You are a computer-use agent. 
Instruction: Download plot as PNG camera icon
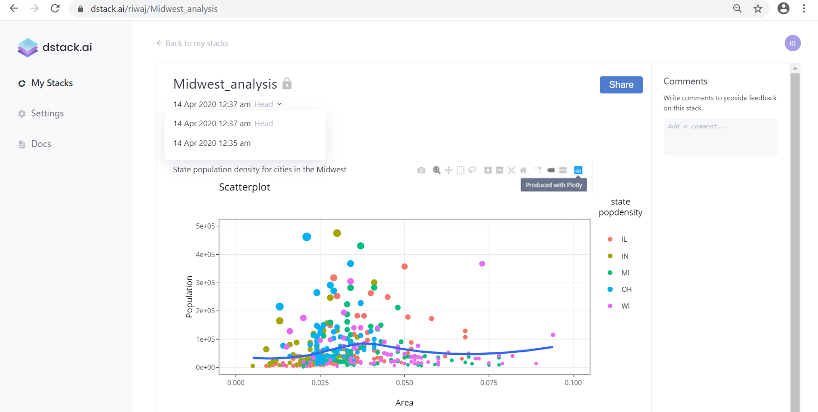421,170
